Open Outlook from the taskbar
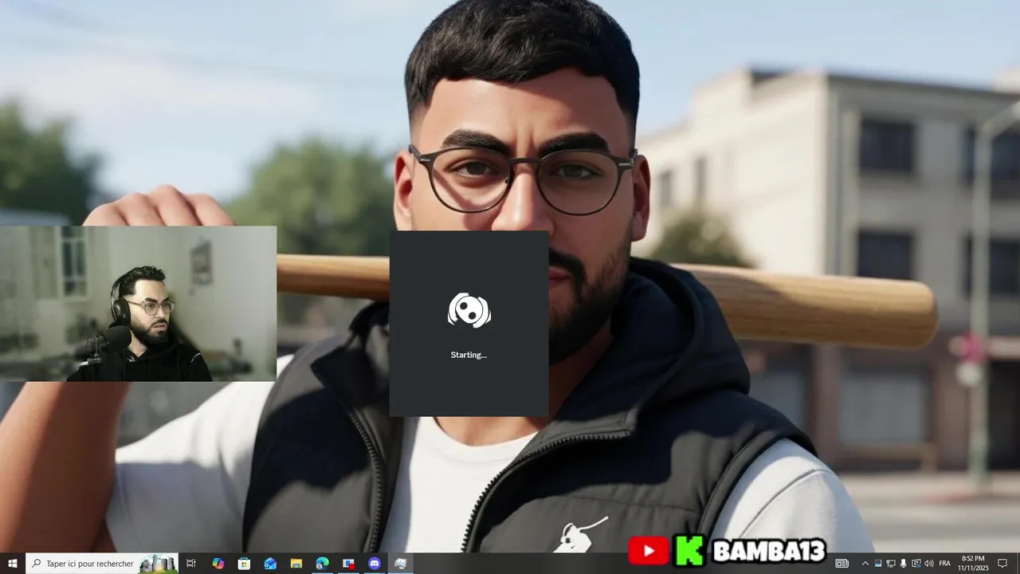1020x574 pixels. [270, 564]
